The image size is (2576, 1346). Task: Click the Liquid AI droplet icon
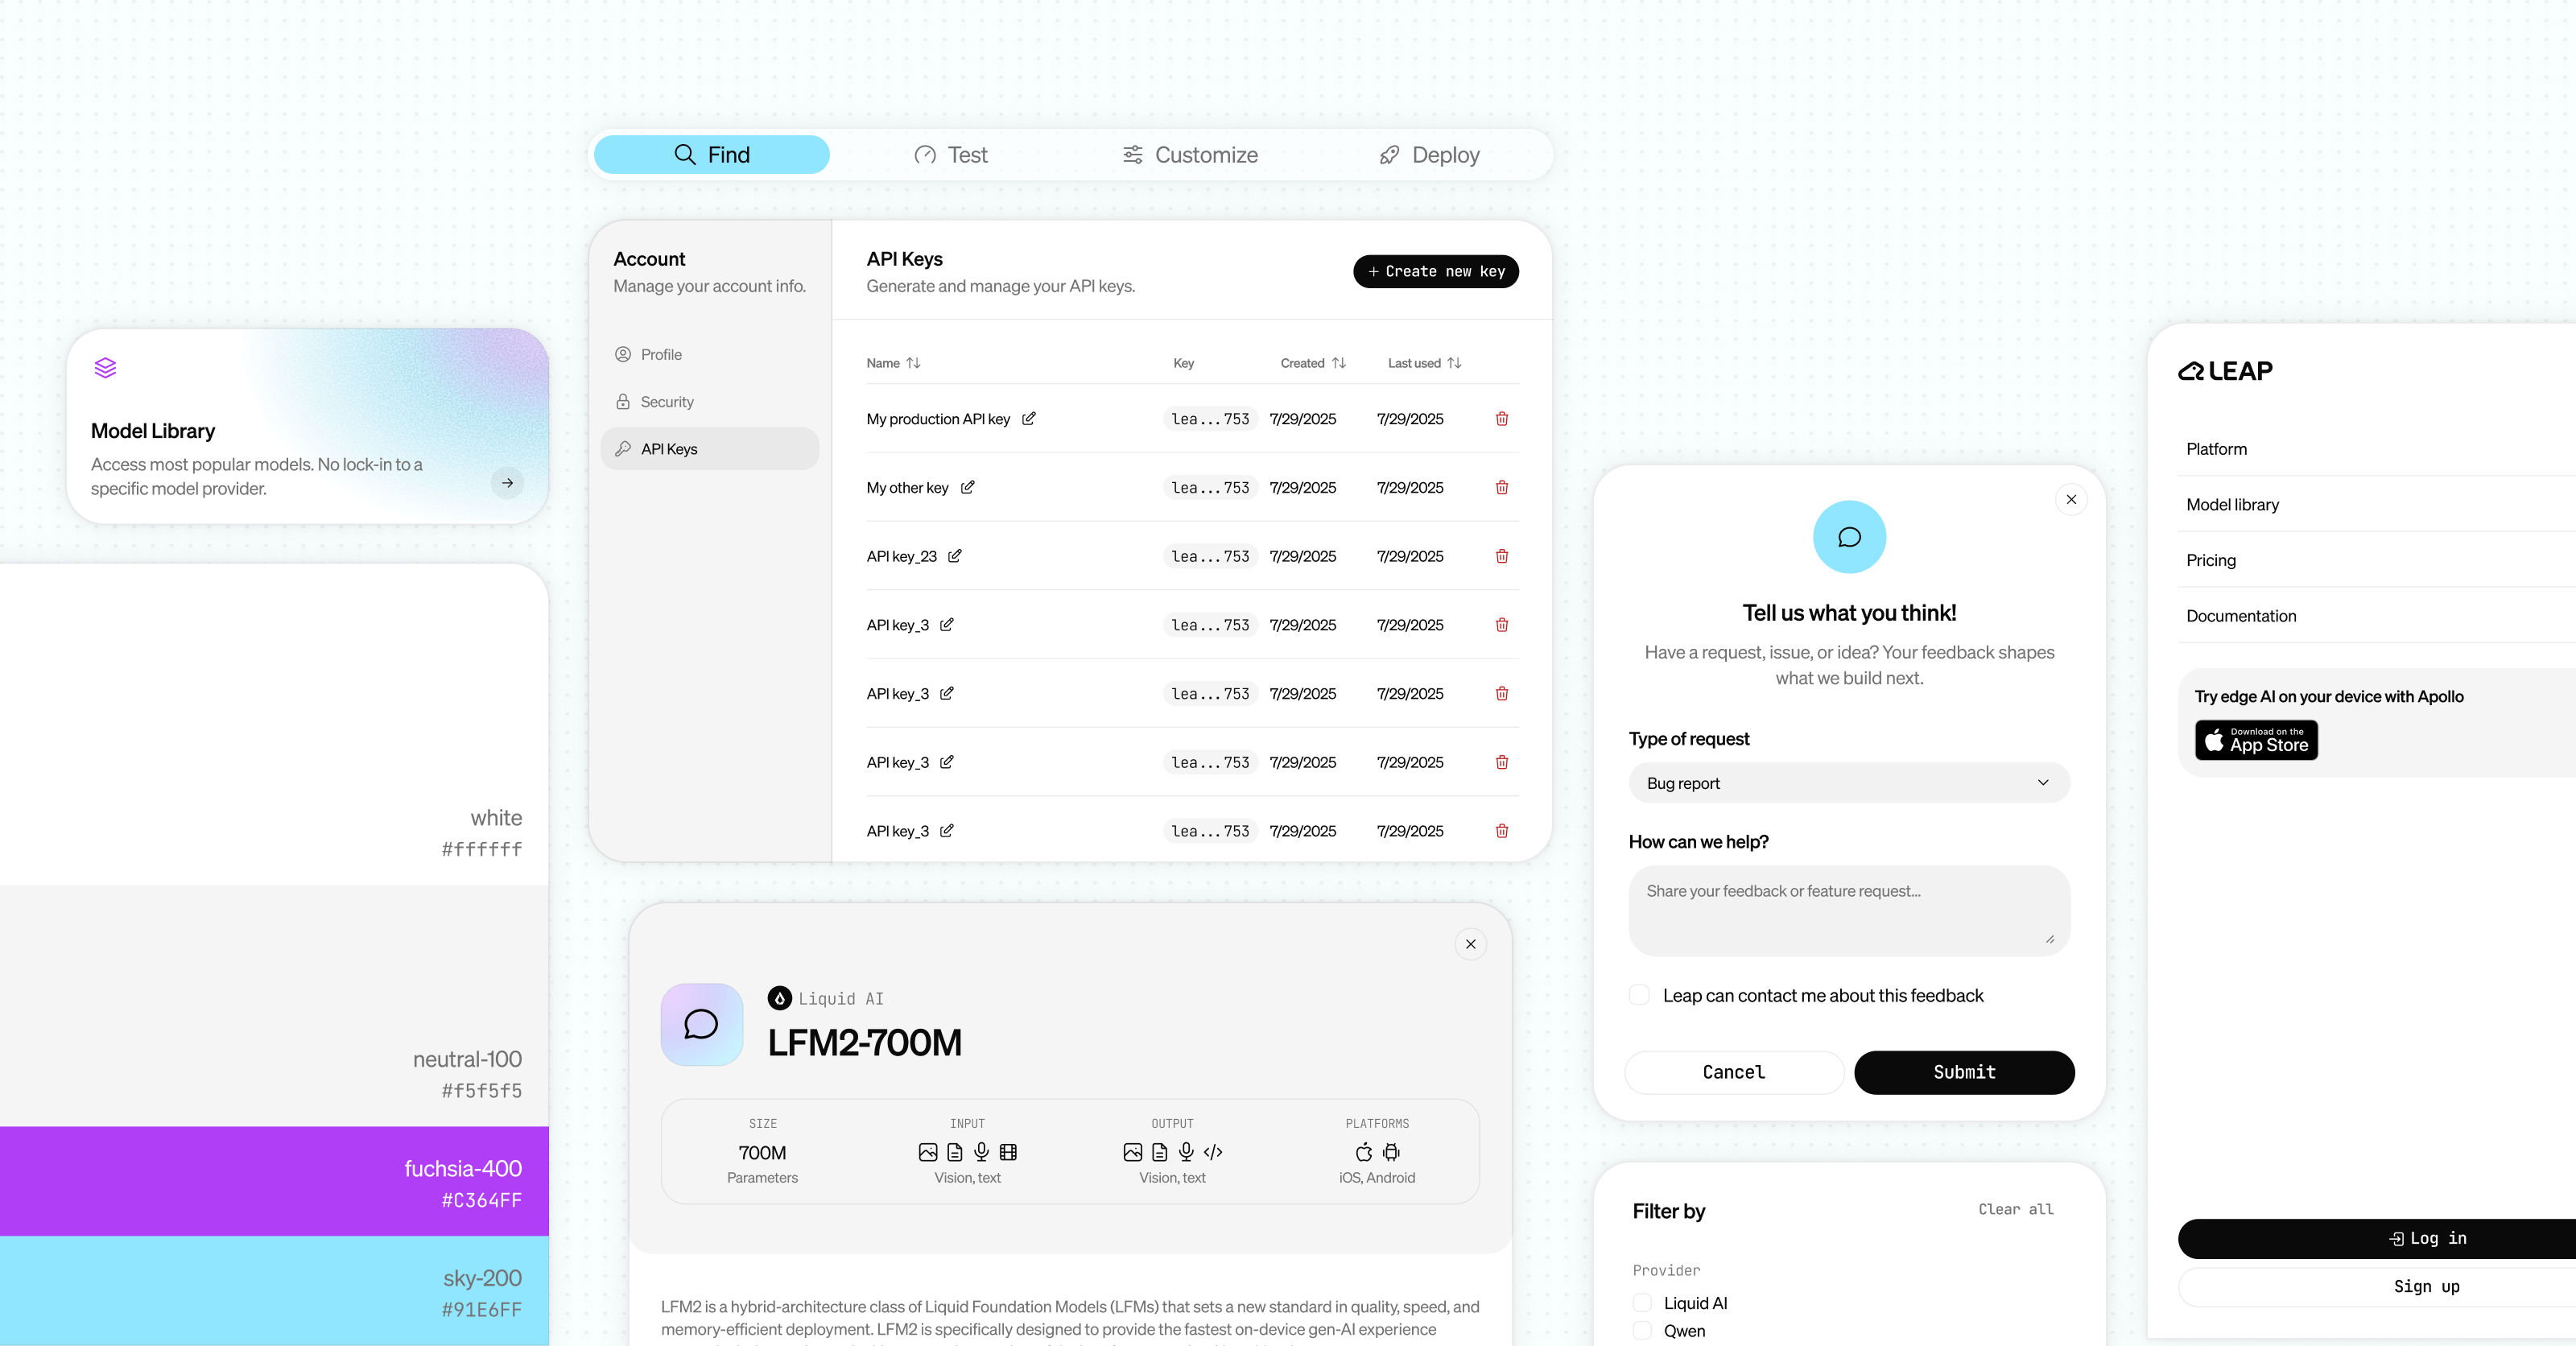[x=781, y=997]
